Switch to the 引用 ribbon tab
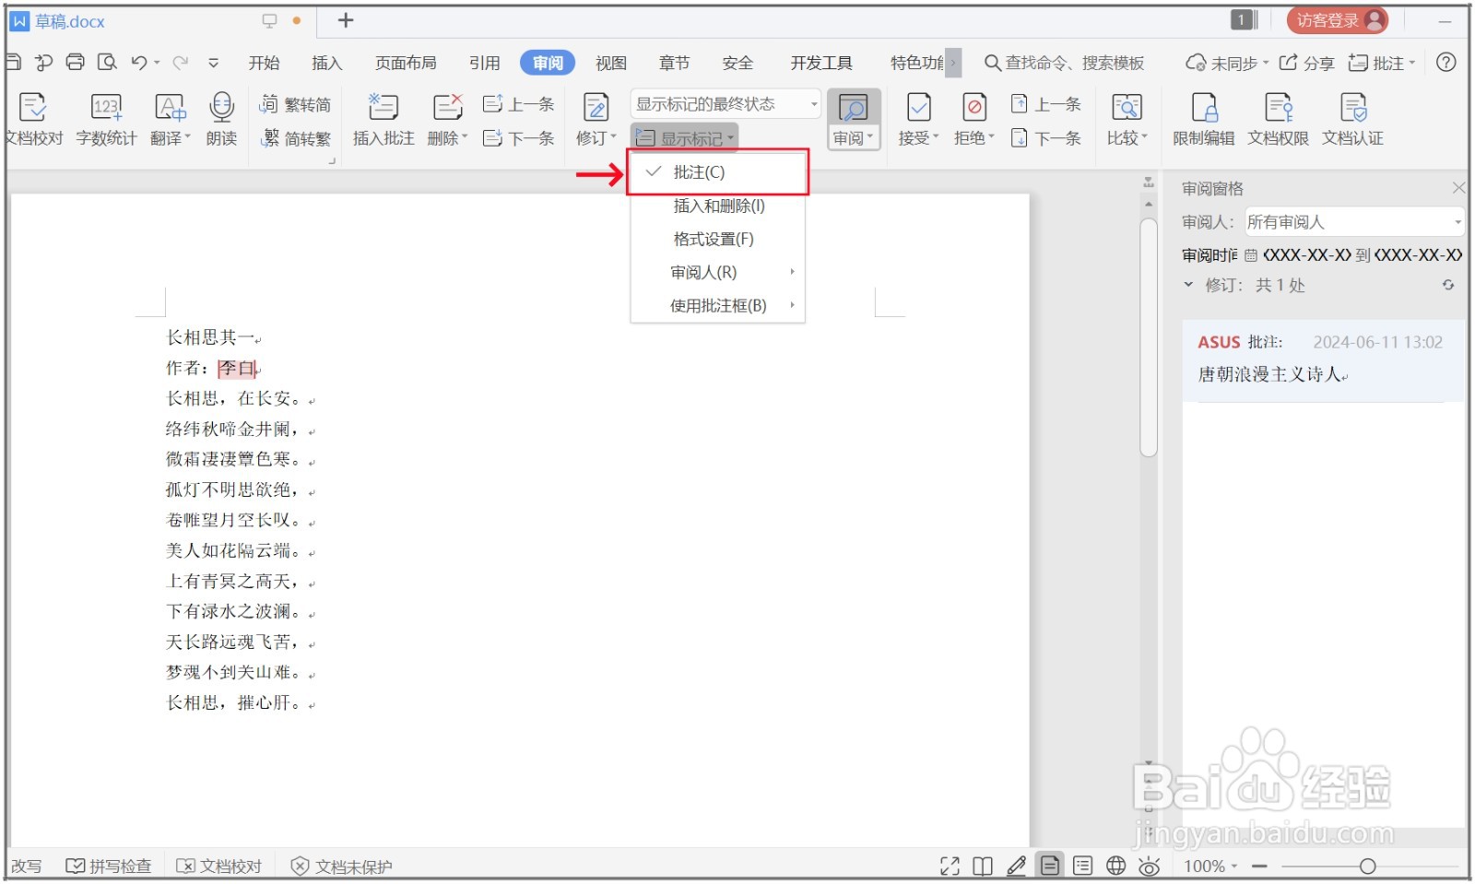This screenshot has height=884, width=1475. pyautogui.click(x=484, y=63)
